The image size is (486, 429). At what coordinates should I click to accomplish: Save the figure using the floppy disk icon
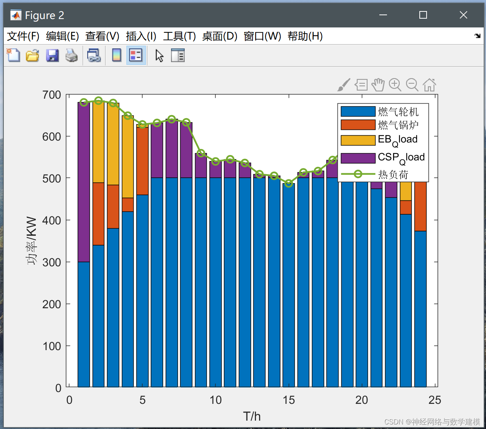[x=52, y=56]
